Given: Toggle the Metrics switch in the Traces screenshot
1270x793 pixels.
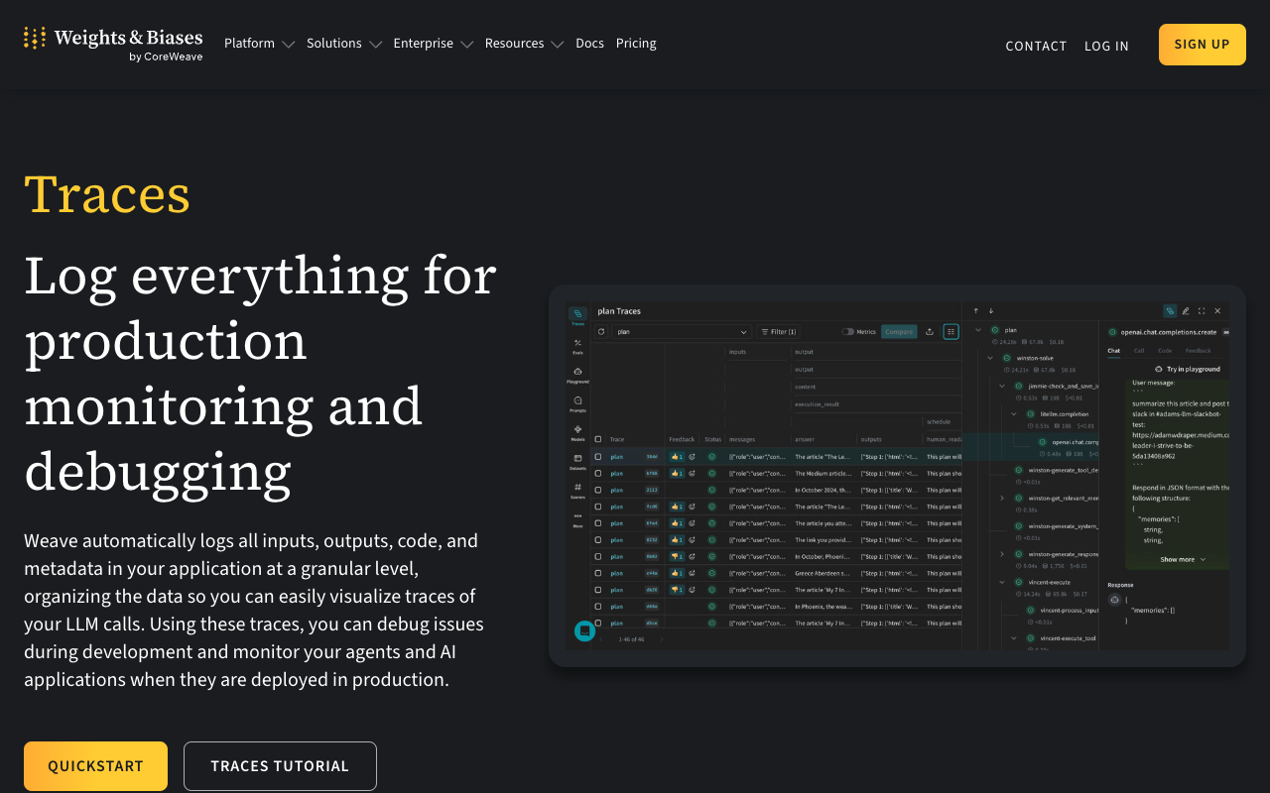Looking at the screenshot, I should tap(847, 332).
